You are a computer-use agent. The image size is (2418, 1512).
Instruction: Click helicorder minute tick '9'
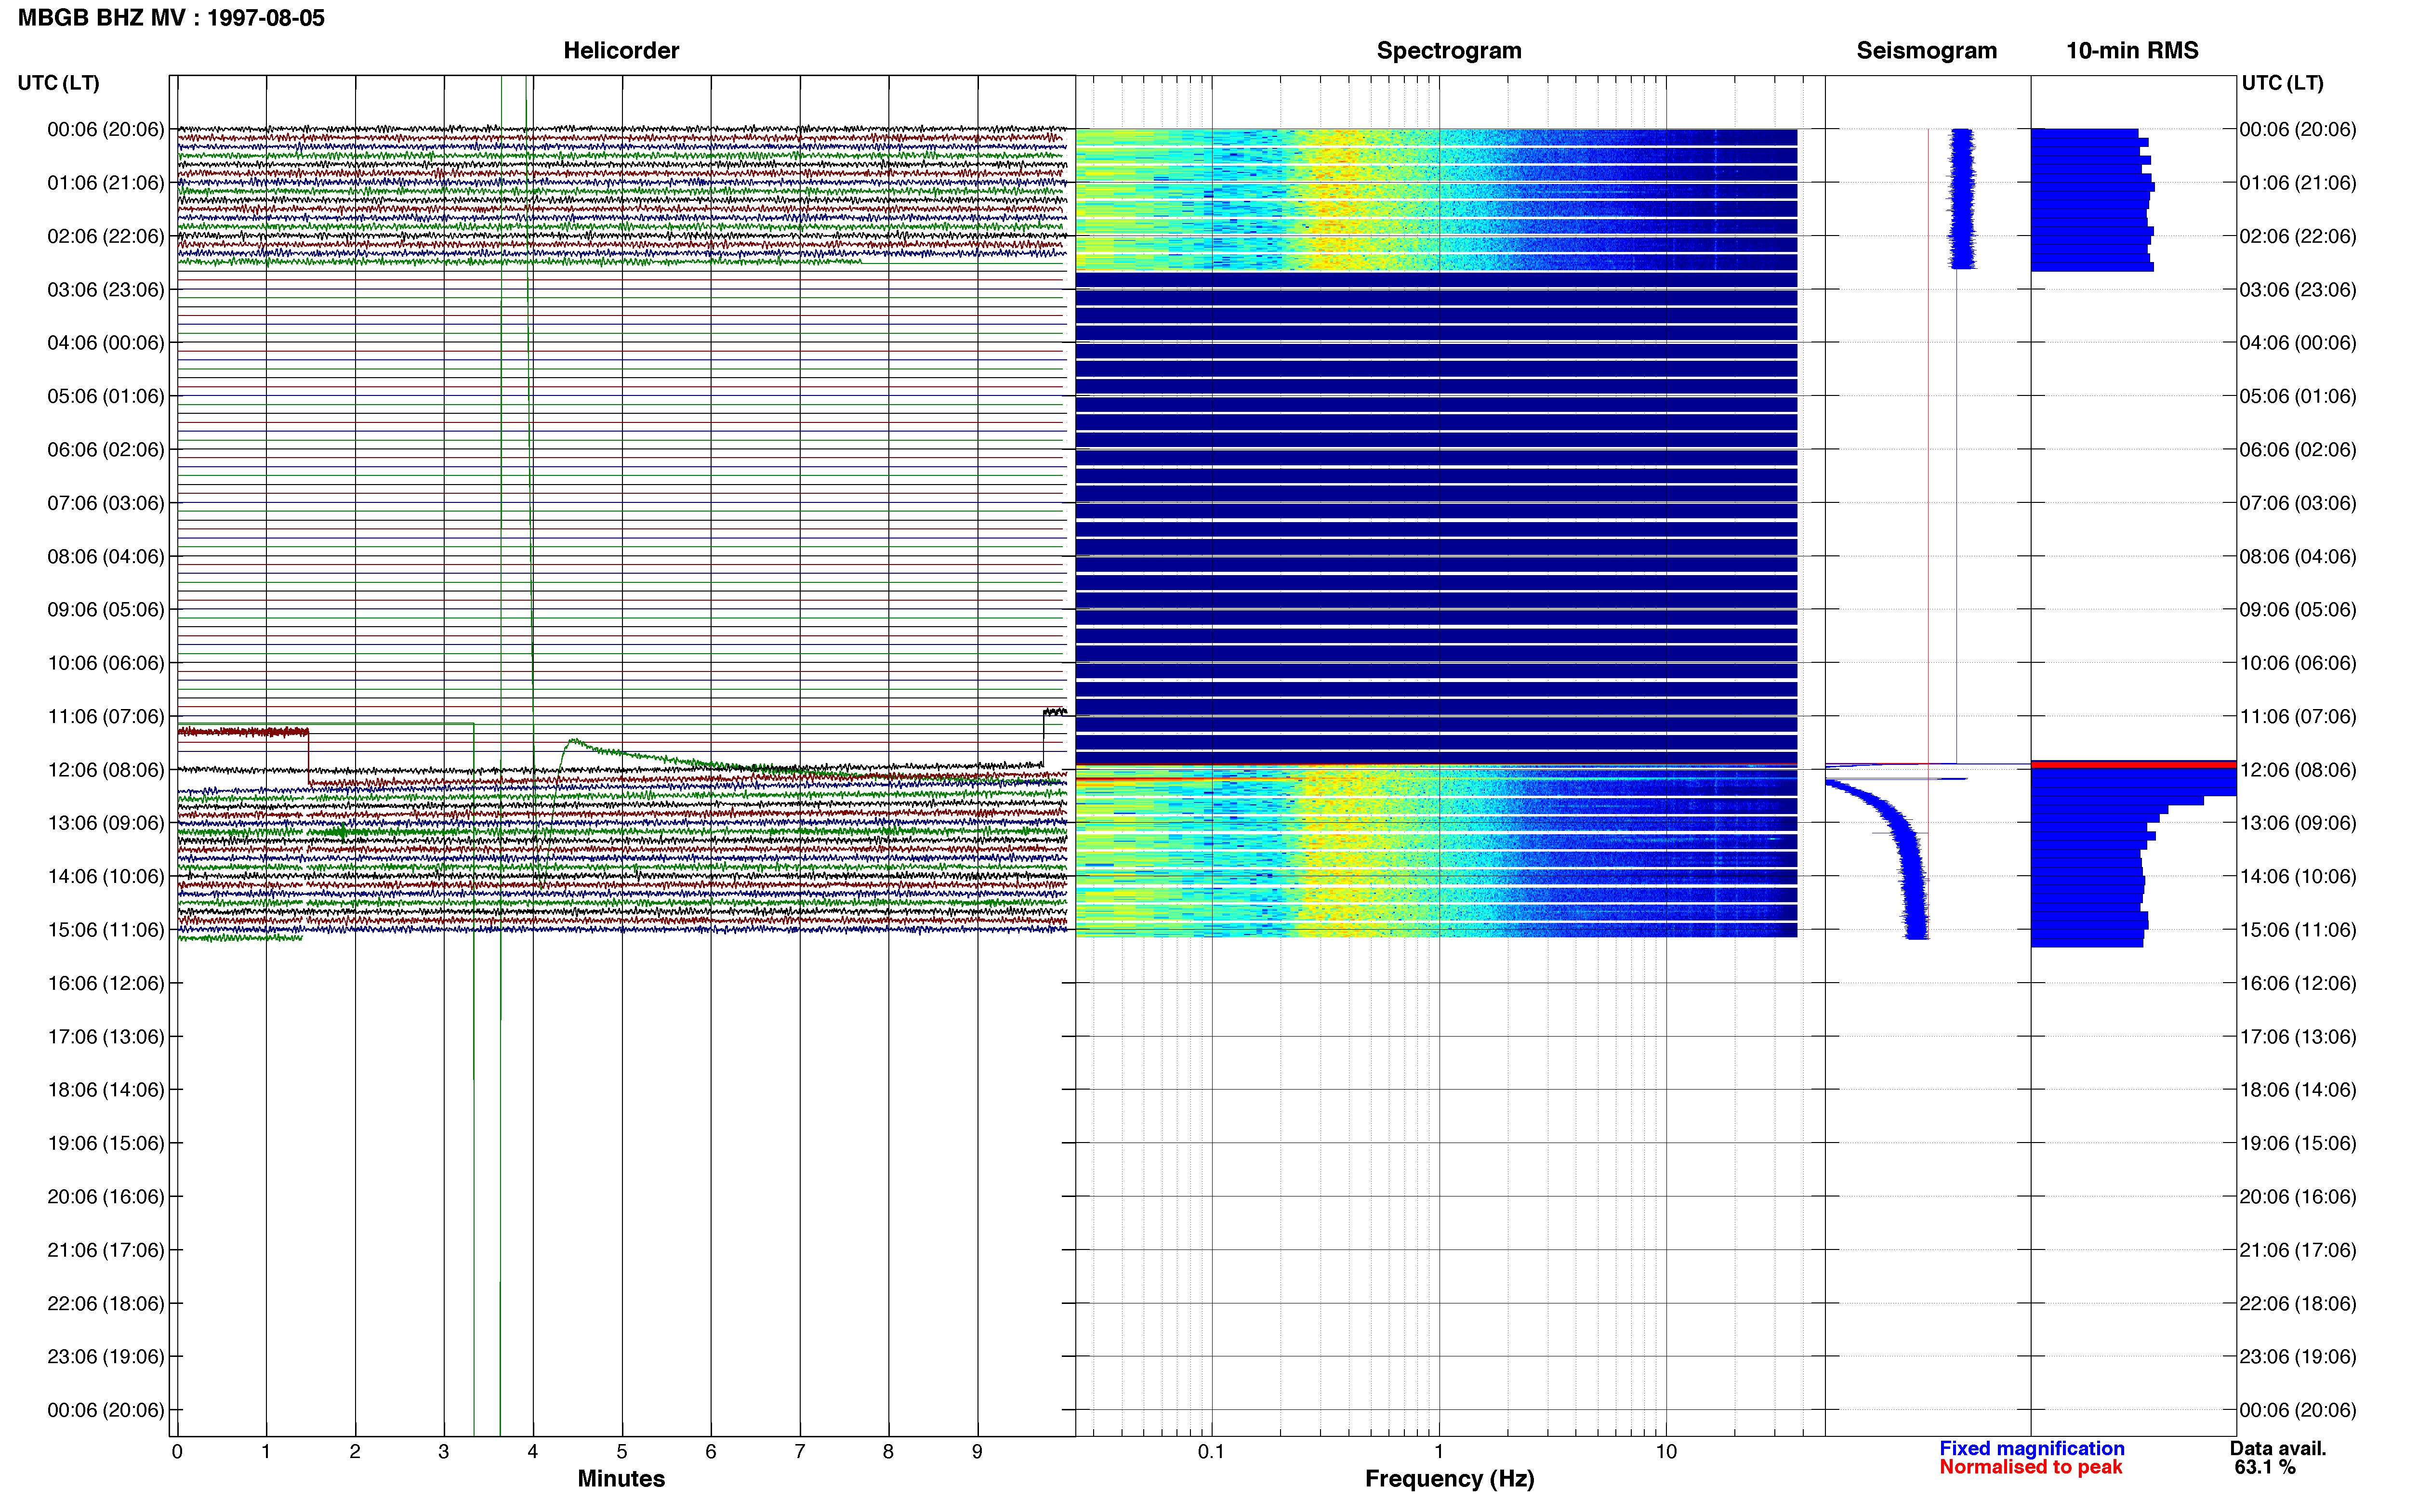(x=977, y=1452)
